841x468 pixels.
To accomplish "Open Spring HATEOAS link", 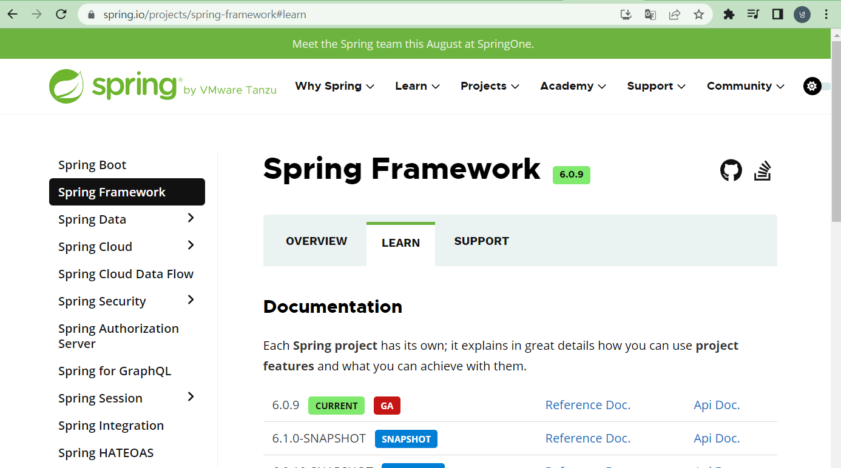I will 106,453.
